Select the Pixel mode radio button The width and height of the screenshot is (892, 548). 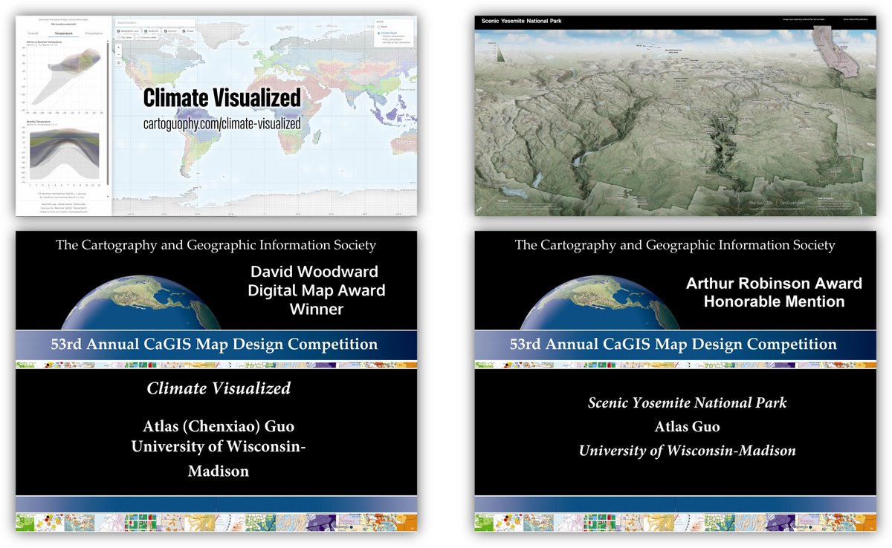(378, 27)
